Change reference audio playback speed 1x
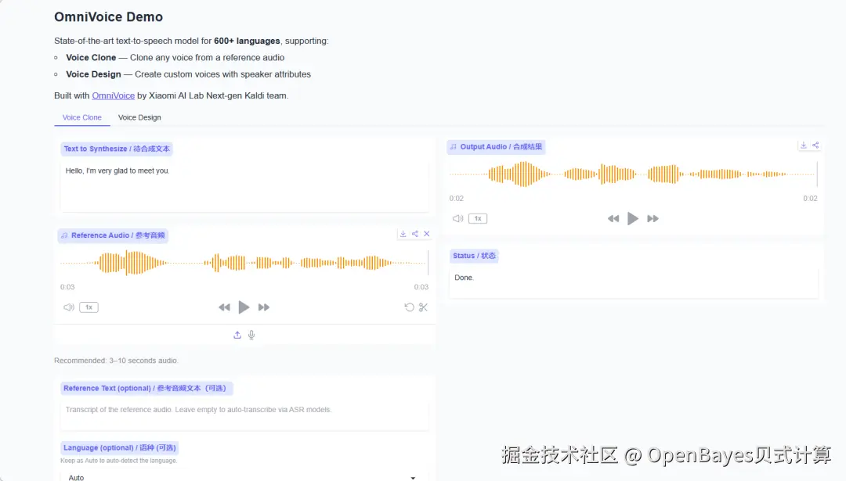The height and width of the screenshot is (481, 846). point(89,307)
